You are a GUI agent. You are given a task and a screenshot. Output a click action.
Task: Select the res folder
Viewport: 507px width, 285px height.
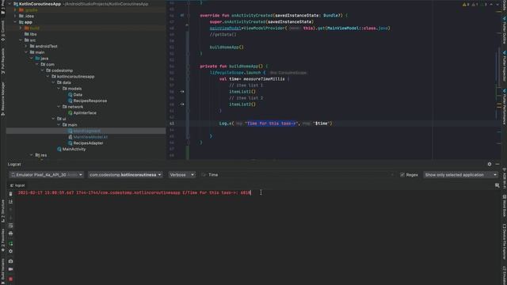click(x=41, y=155)
